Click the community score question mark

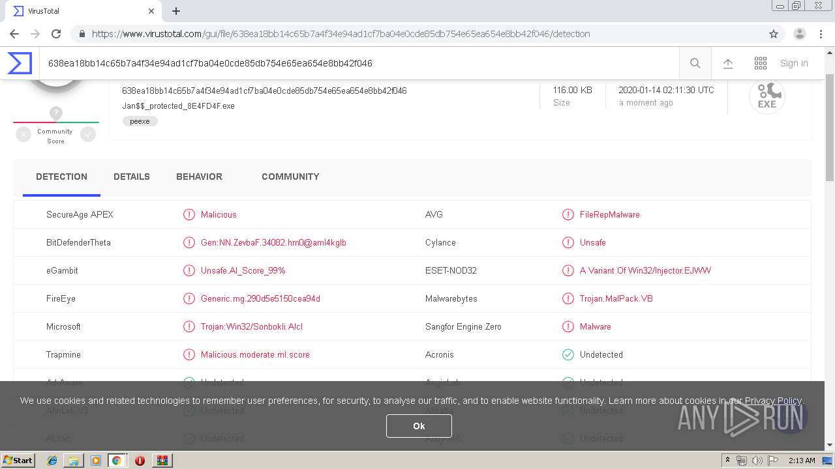56,113
